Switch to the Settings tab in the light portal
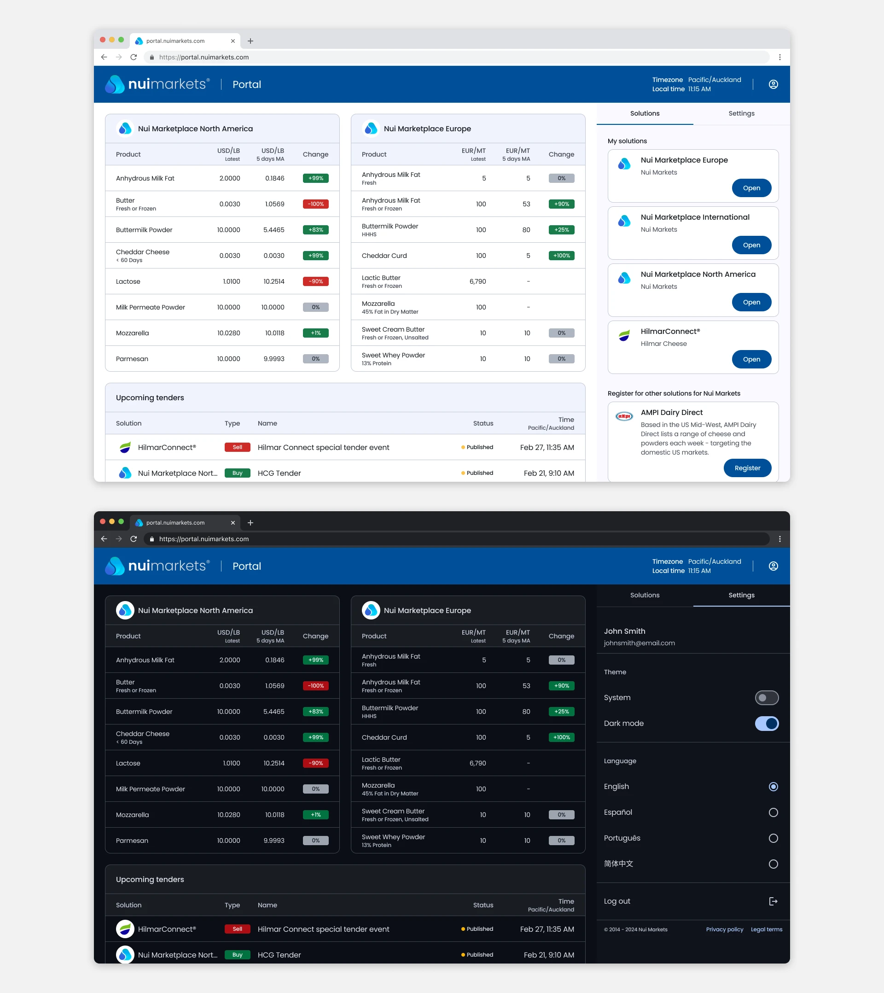This screenshot has width=884, height=993. (x=741, y=113)
